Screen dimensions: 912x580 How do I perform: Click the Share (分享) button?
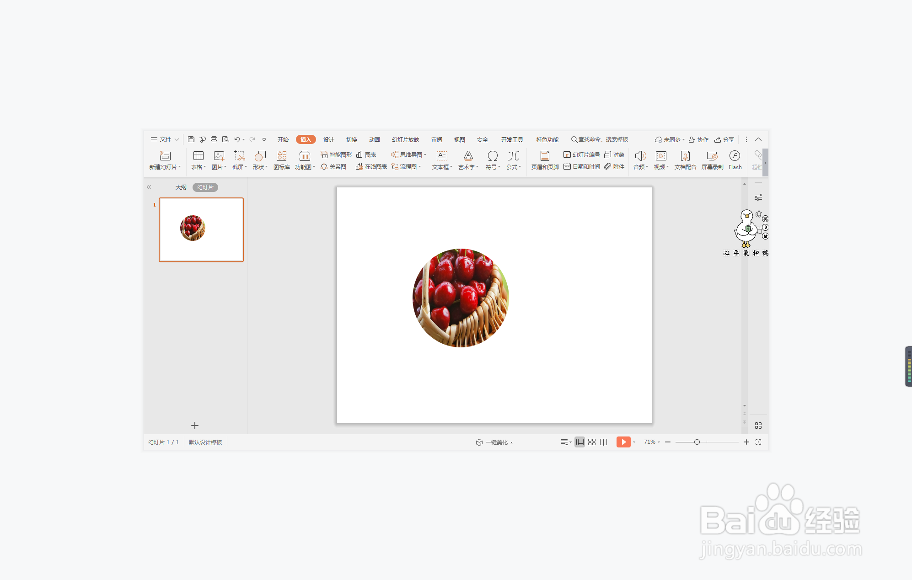point(724,139)
